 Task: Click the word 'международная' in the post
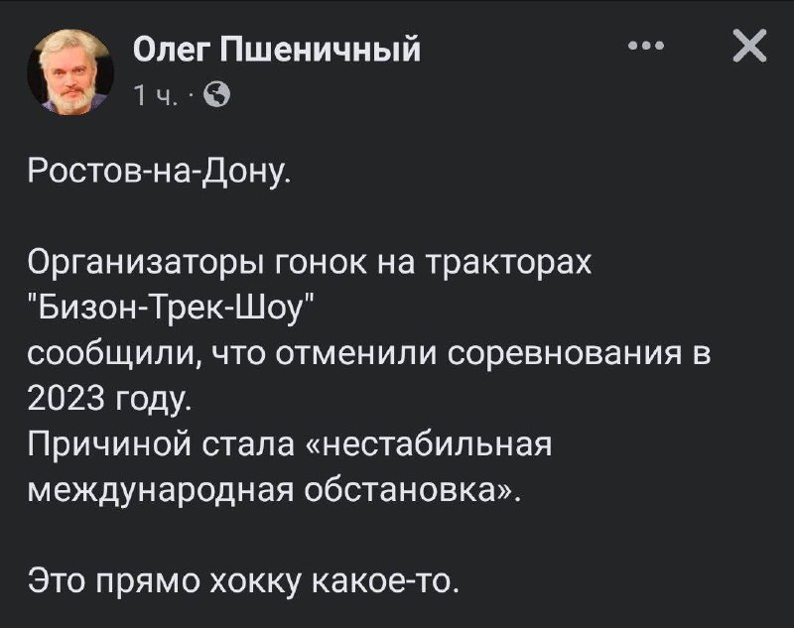coord(139,490)
